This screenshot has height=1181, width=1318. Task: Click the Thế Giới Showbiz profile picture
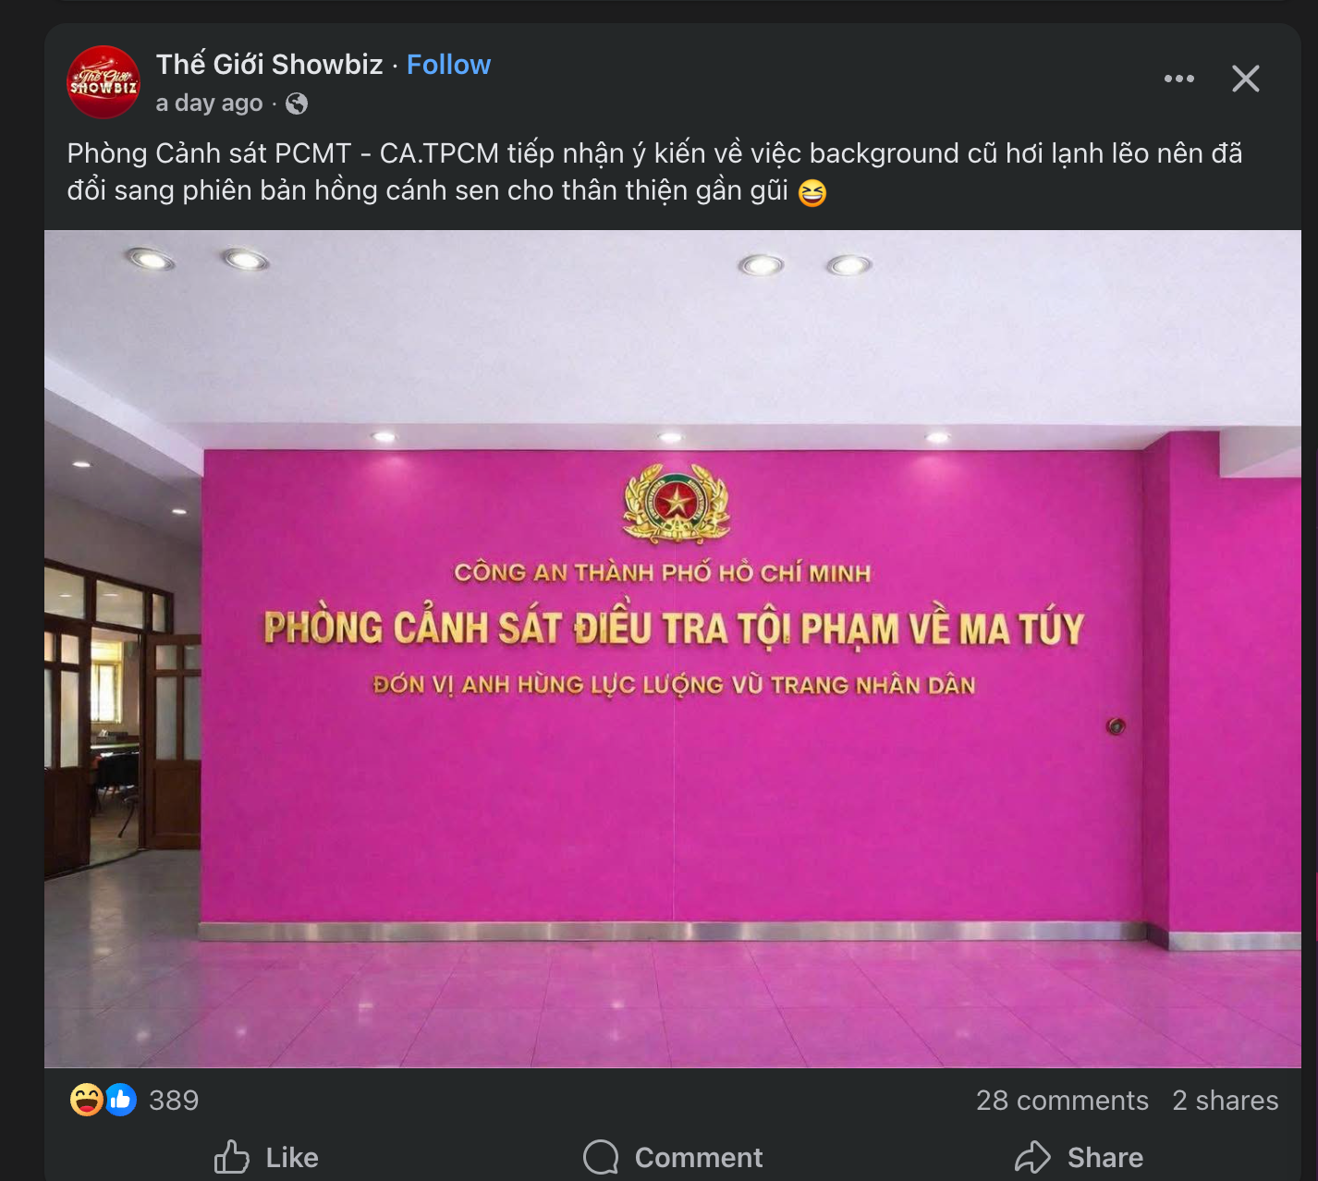click(x=104, y=82)
